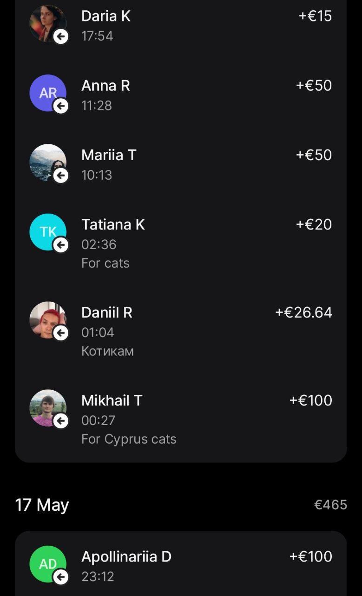Viewport: 362px width, 596px height.
Task: Tap Mikhail T's profile photo avatar
Action: point(47,407)
